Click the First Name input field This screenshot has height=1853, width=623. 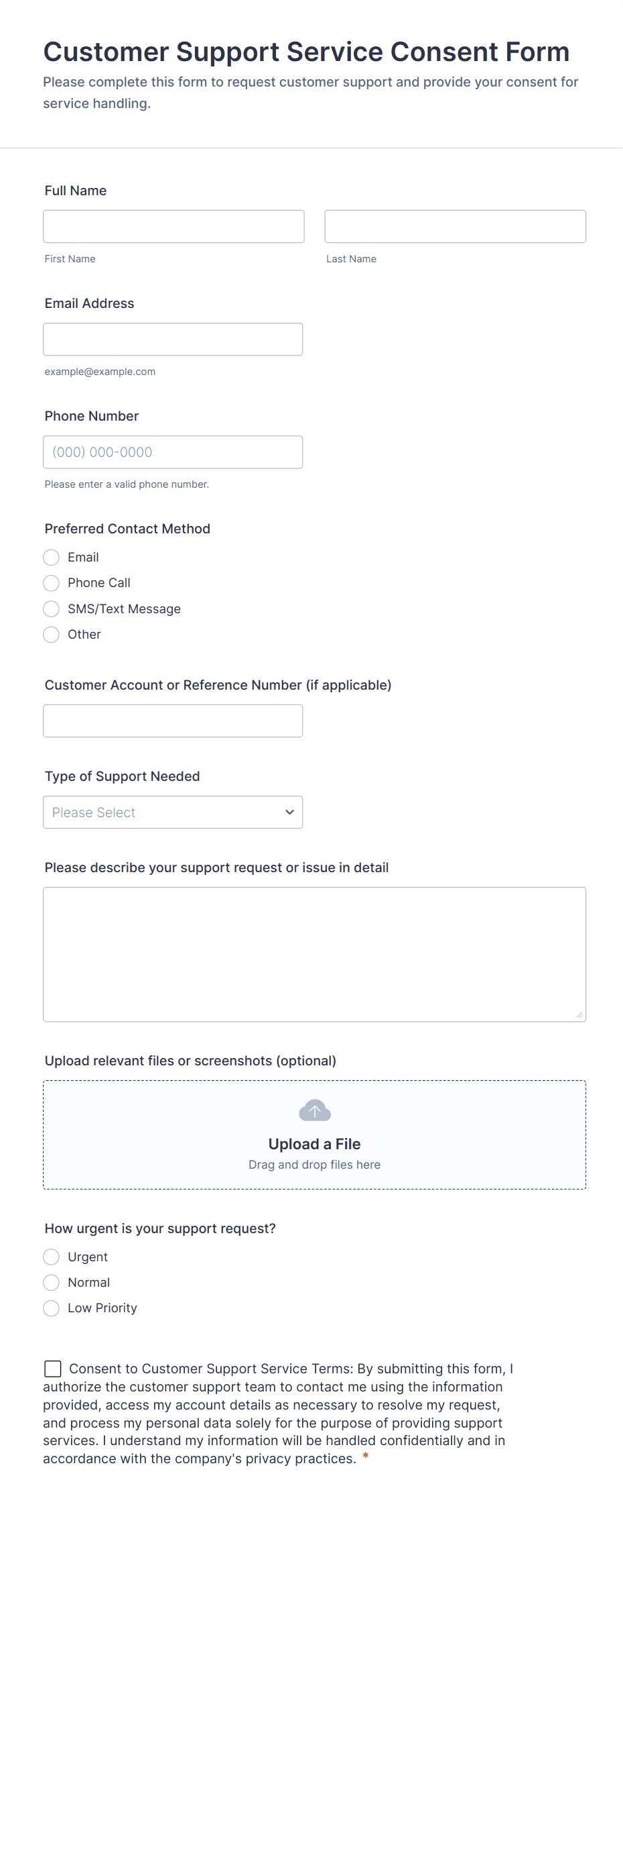point(174,227)
